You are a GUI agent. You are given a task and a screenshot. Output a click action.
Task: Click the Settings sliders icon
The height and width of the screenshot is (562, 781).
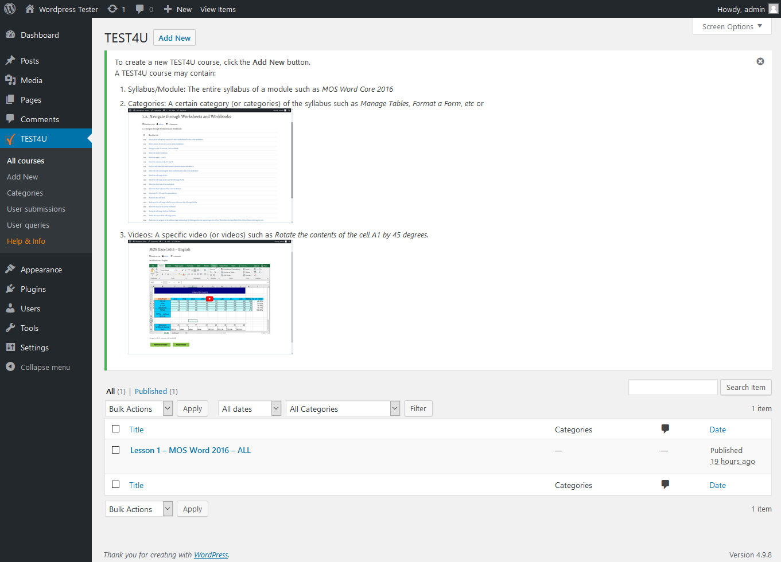[10, 347]
